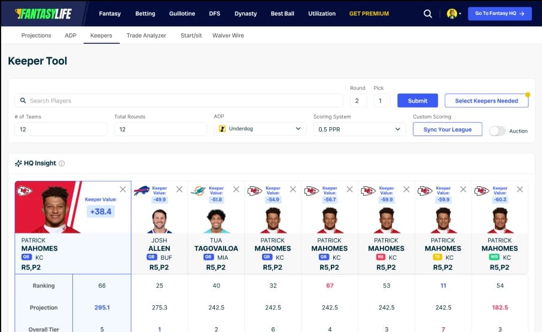Click Select Keepers Needed button
The height and width of the screenshot is (332, 542).
tap(486, 100)
